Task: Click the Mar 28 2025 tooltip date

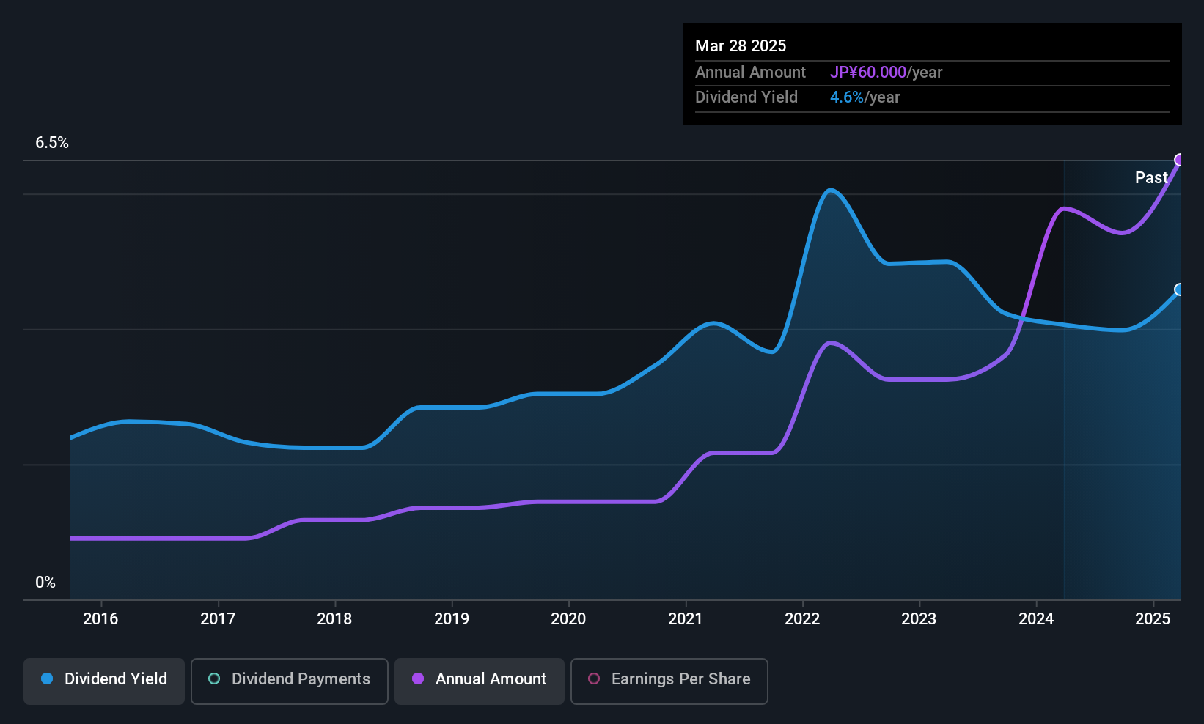Action: 741,46
